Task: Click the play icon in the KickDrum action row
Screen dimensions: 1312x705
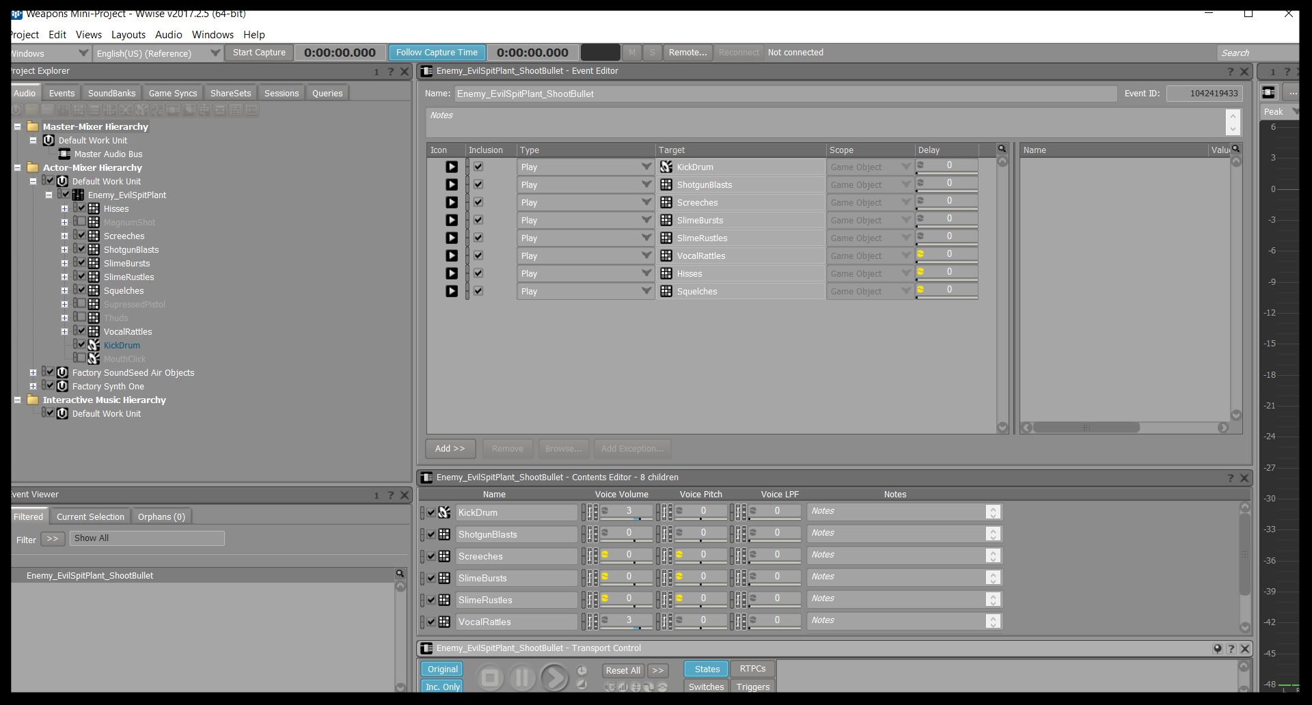Action: [452, 167]
